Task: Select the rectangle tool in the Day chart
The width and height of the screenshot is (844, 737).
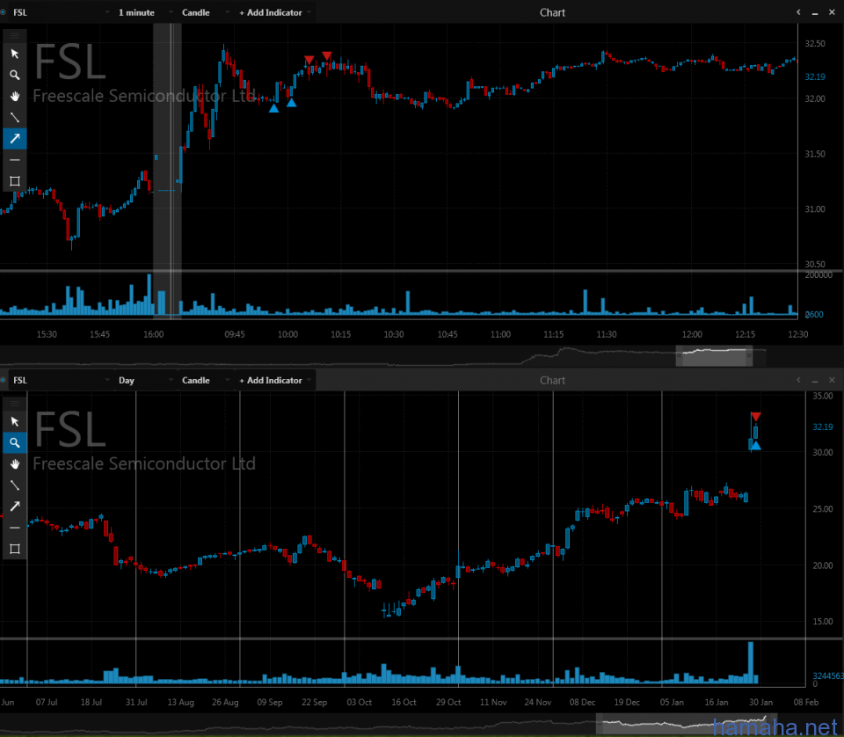Action: [15, 549]
